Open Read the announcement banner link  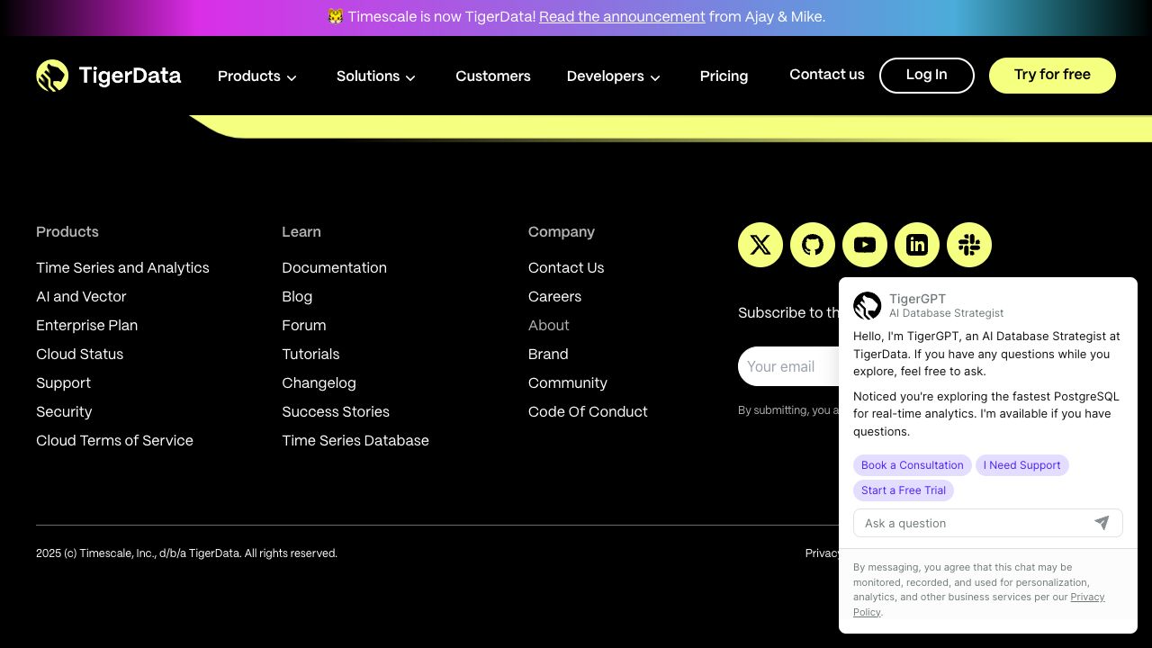click(622, 17)
